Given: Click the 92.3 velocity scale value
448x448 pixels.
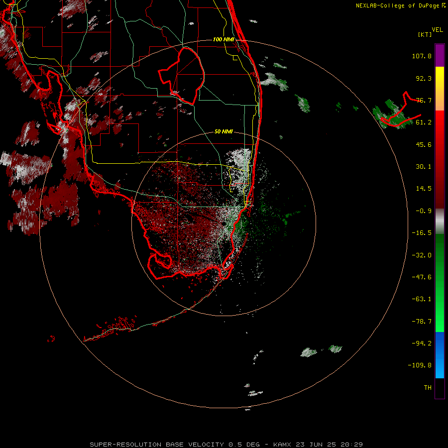Looking at the screenshot, I should (x=424, y=78).
